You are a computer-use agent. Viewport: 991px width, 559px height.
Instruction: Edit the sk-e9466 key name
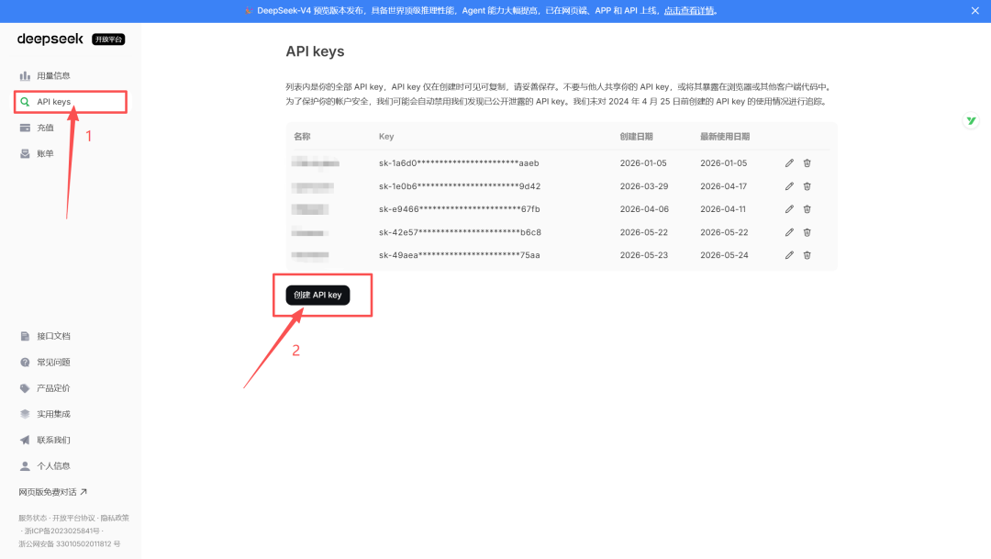789,209
